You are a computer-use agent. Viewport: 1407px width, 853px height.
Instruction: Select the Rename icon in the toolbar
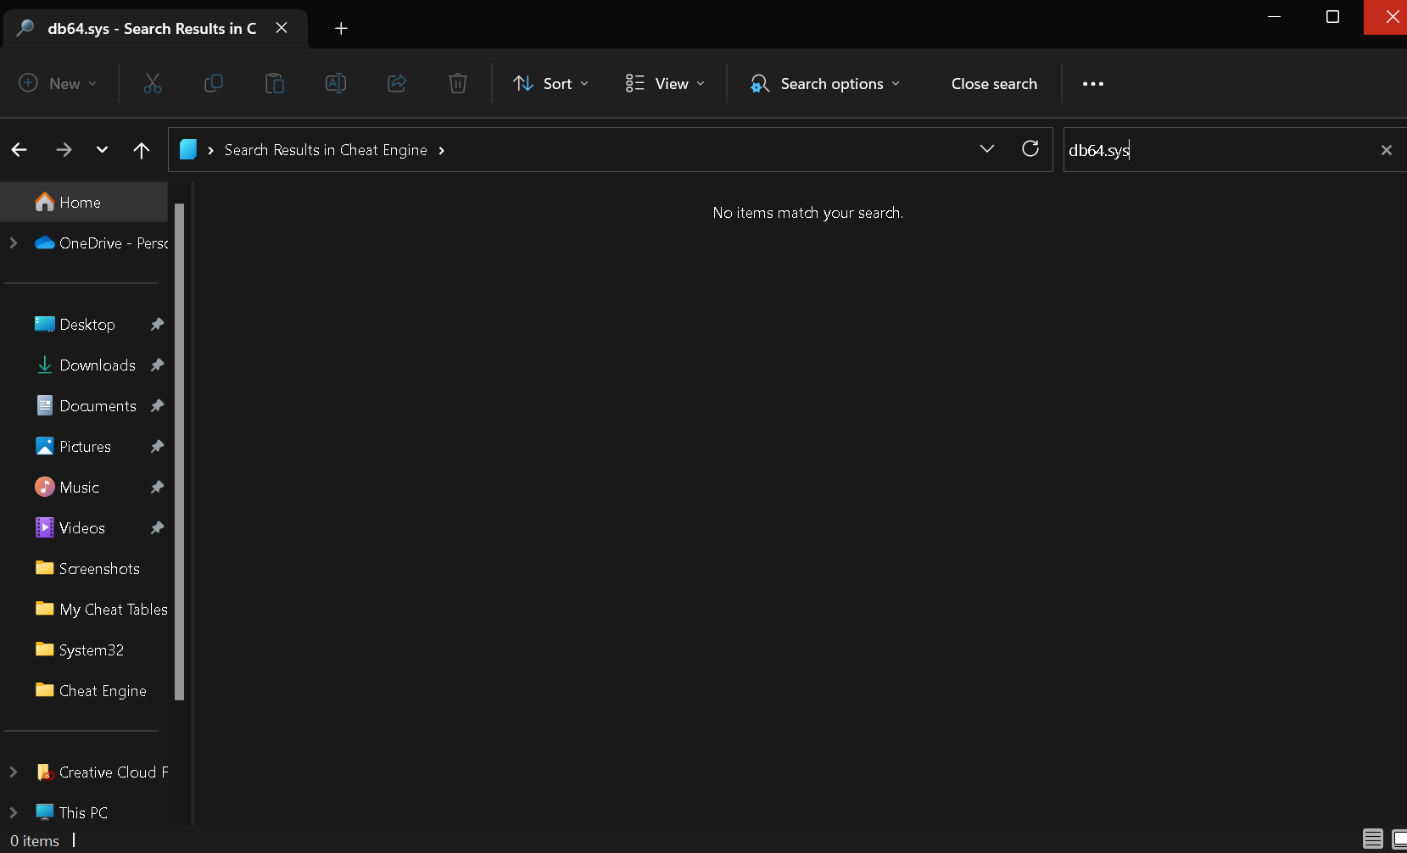(335, 83)
